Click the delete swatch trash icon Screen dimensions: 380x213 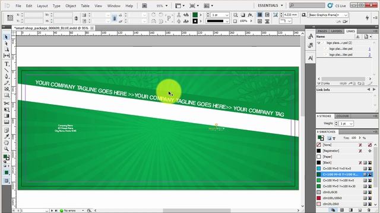(x=369, y=210)
